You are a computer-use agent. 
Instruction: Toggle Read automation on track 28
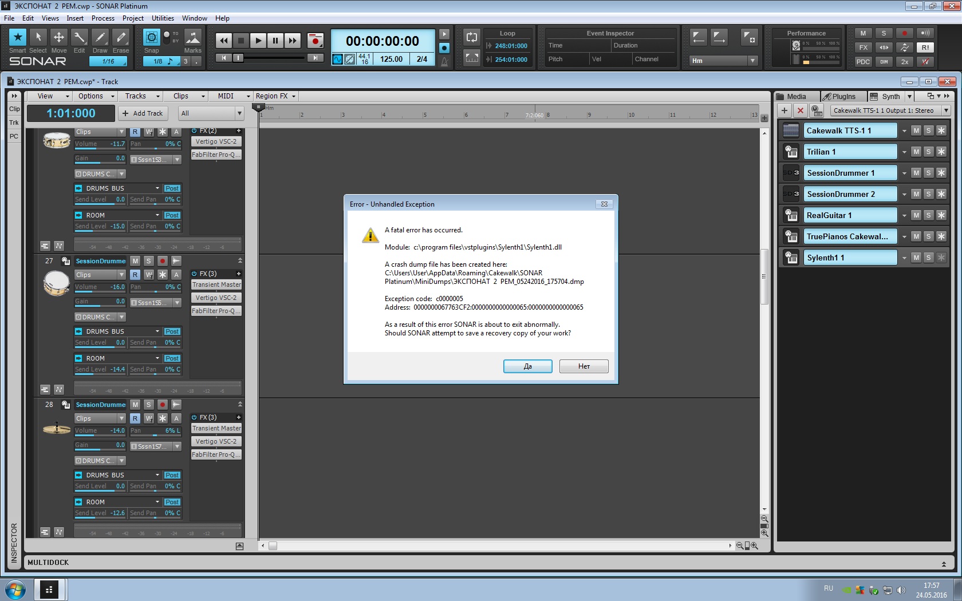[135, 418]
